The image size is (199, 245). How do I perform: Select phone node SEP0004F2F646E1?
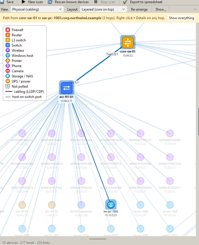coord(52,133)
